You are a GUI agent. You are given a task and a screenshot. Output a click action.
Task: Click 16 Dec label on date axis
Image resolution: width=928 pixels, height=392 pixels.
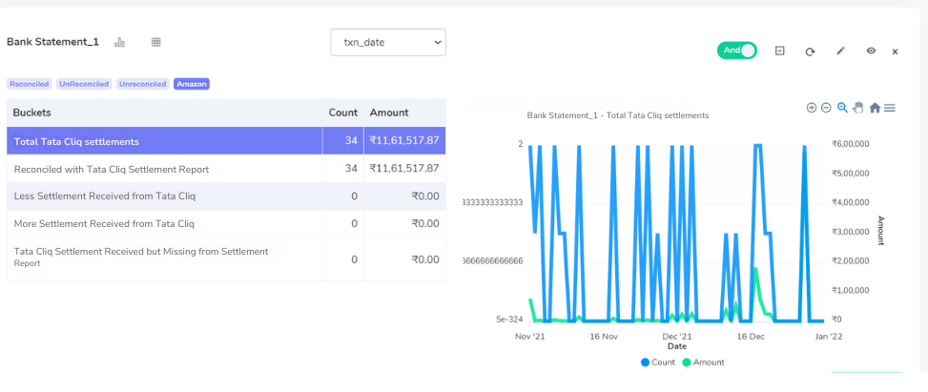(751, 337)
